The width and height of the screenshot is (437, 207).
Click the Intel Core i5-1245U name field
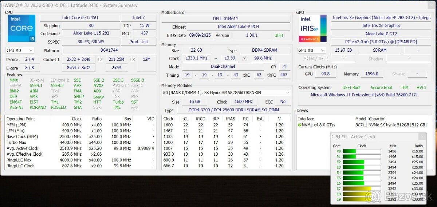coord(79,17)
